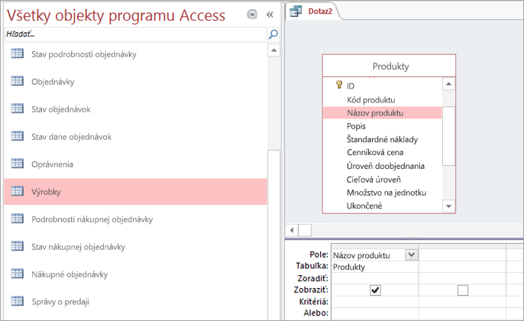
Task: Click the Alebo cell in first column
Action: 374,313
